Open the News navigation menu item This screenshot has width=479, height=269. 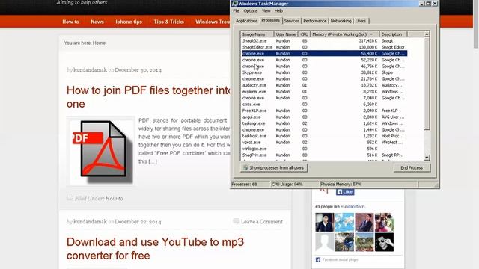point(97,22)
